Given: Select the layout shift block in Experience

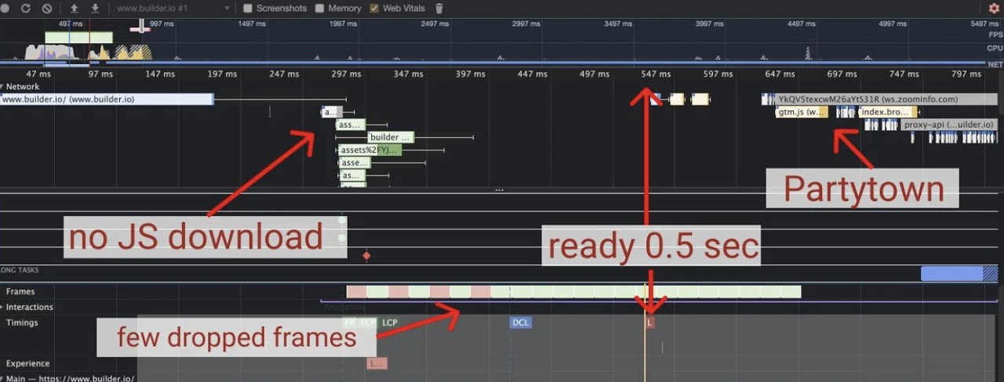Looking at the screenshot, I should coord(376,363).
